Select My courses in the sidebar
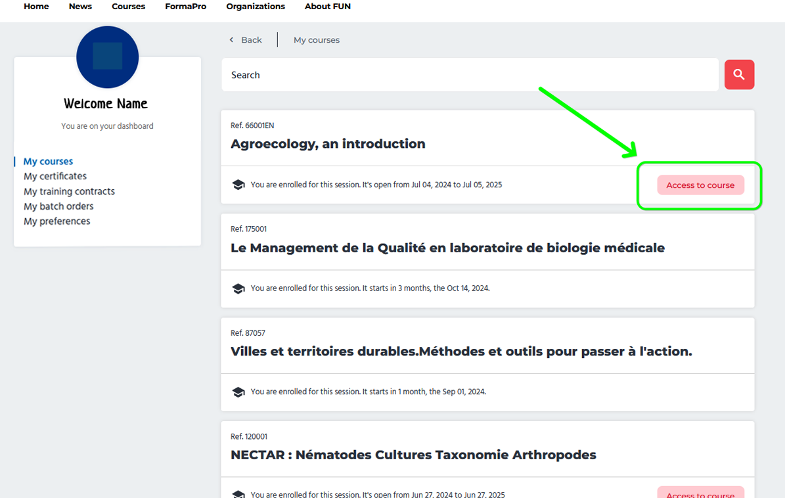 (48, 161)
